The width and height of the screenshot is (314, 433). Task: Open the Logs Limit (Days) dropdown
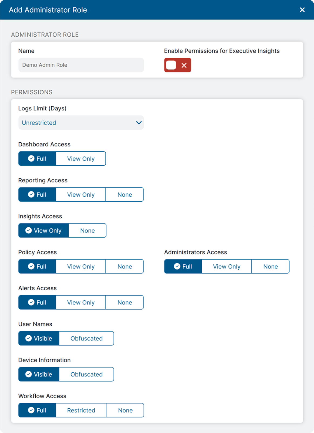point(81,123)
